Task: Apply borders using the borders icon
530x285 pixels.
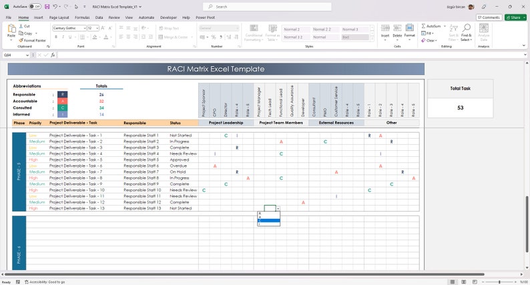Action: (82, 37)
